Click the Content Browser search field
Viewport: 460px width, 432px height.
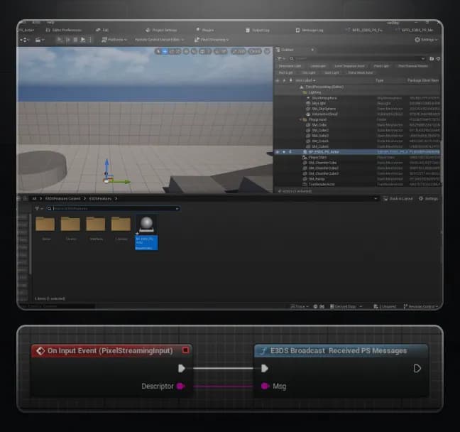coord(114,208)
